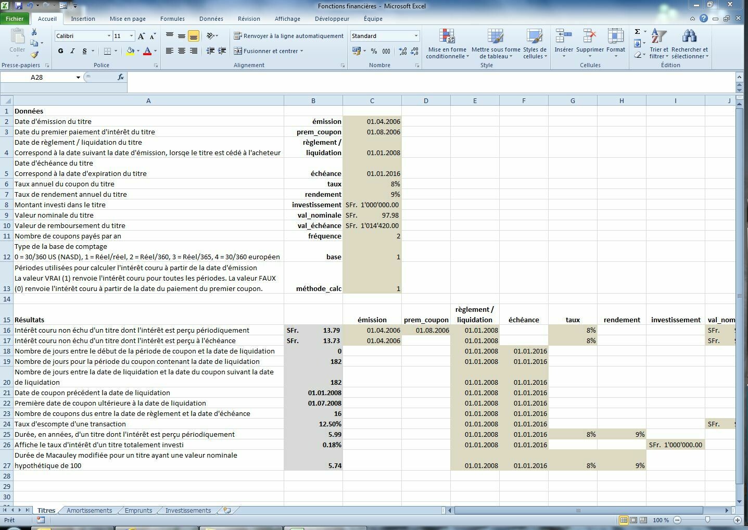This screenshot has width=748, height=530.
Task: Open Mise en forme conditionnelle
Action: click(x=447, y=44)
